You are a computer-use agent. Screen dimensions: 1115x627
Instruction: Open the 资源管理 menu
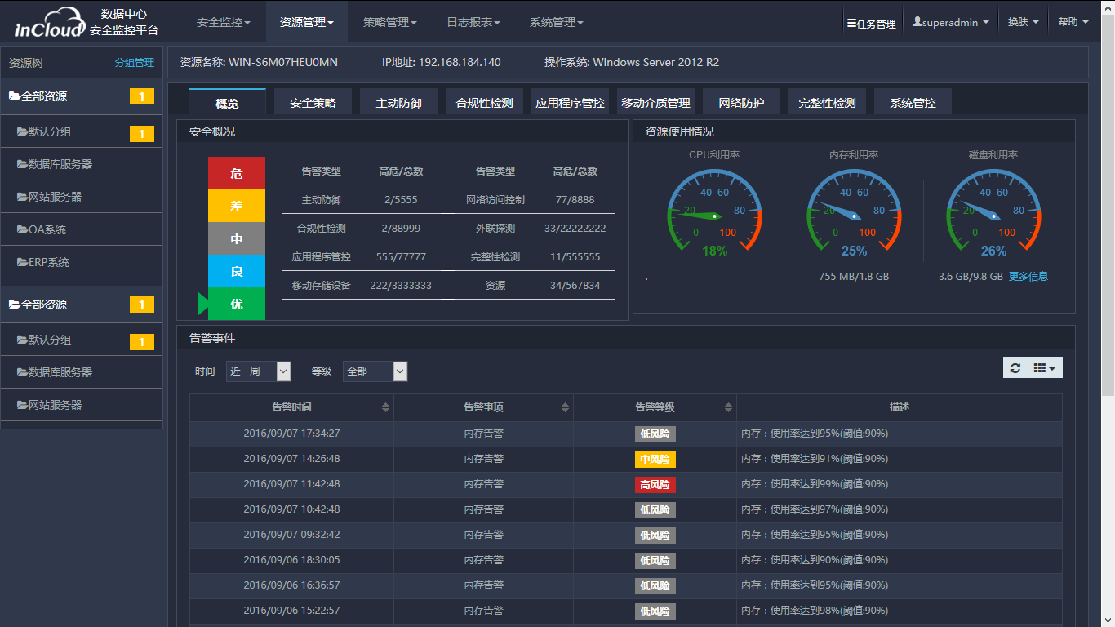(306, 22)
